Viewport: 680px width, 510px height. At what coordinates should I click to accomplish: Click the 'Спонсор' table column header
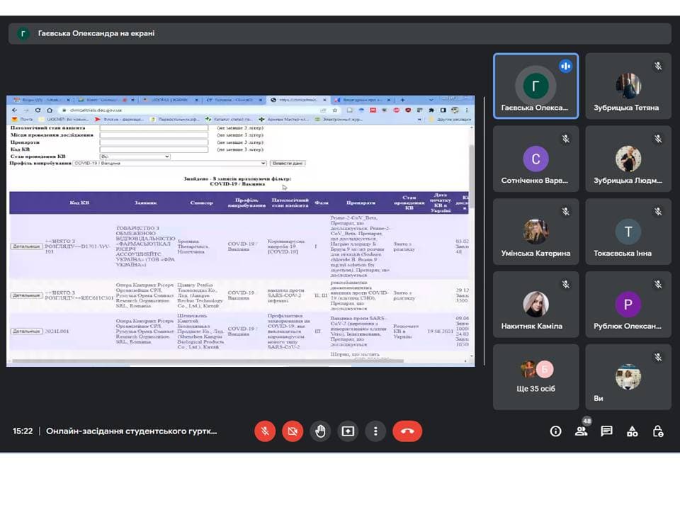pos(202,203)
